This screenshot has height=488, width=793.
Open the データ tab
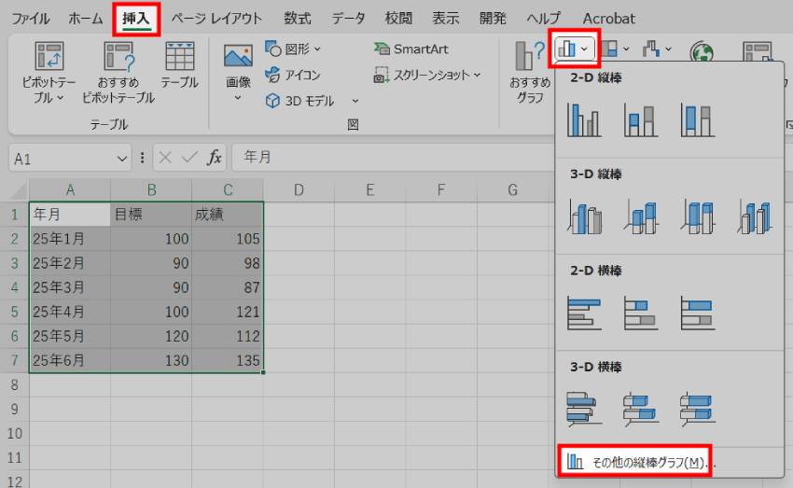coord(348,19)
